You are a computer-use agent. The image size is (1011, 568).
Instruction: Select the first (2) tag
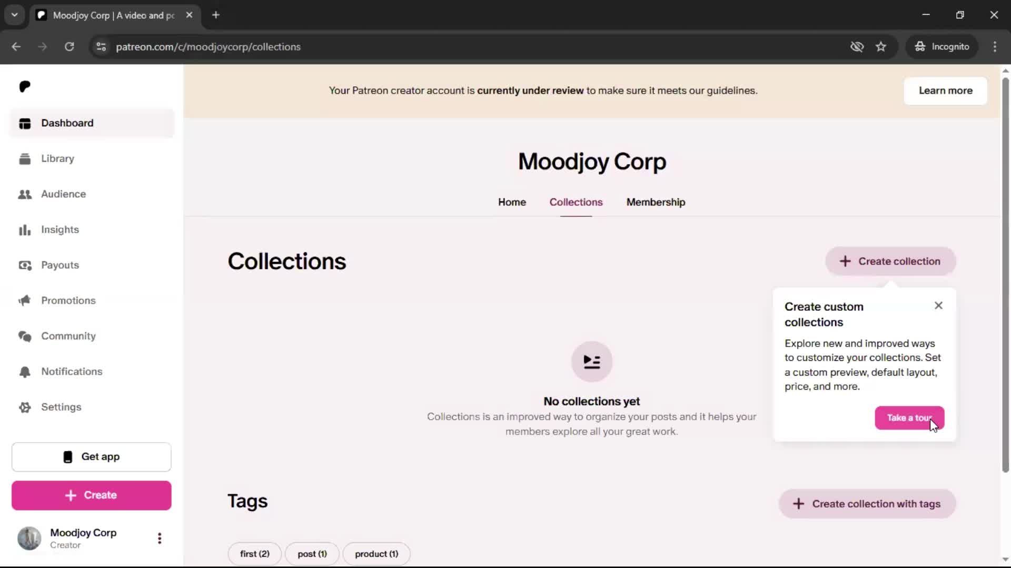click(x=255, y=554)
